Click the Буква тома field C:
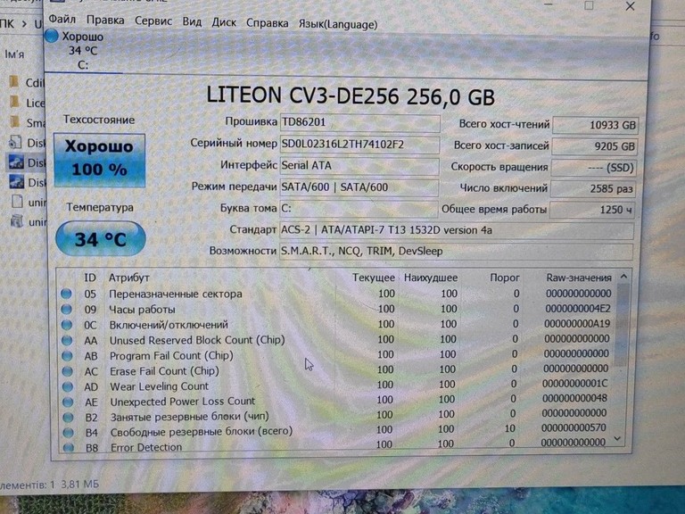This screenshot has width=685, height=514. coord(358,209)
